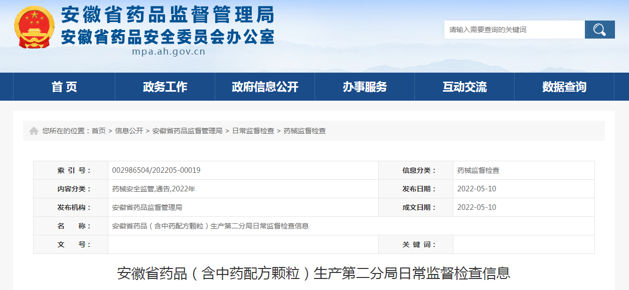Viewport: 629px width, 290px height.
Task: Click the mpa.ah.gov.cn site address text
Action: 169,52
